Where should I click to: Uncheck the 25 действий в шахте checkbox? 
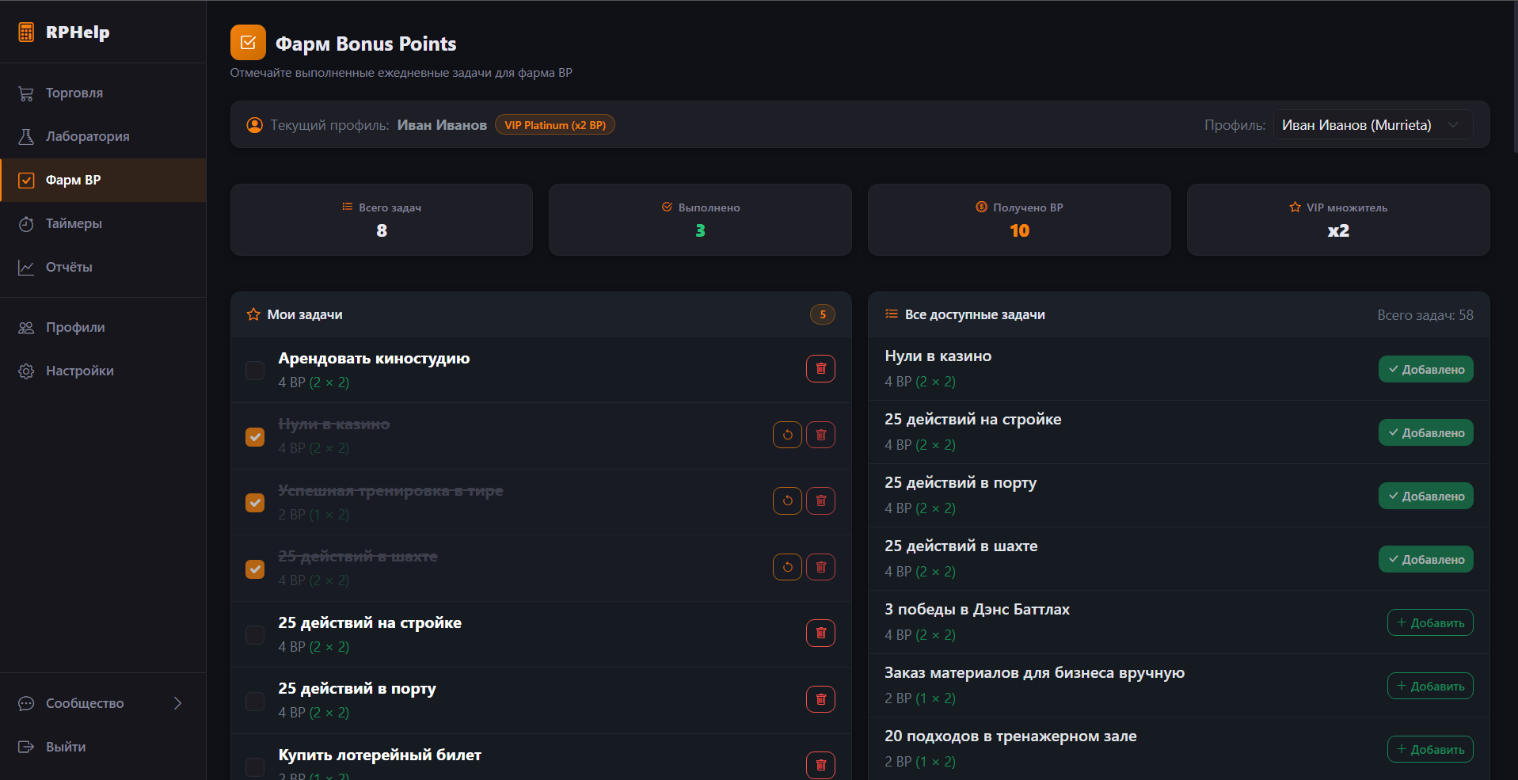pos(255,569)
